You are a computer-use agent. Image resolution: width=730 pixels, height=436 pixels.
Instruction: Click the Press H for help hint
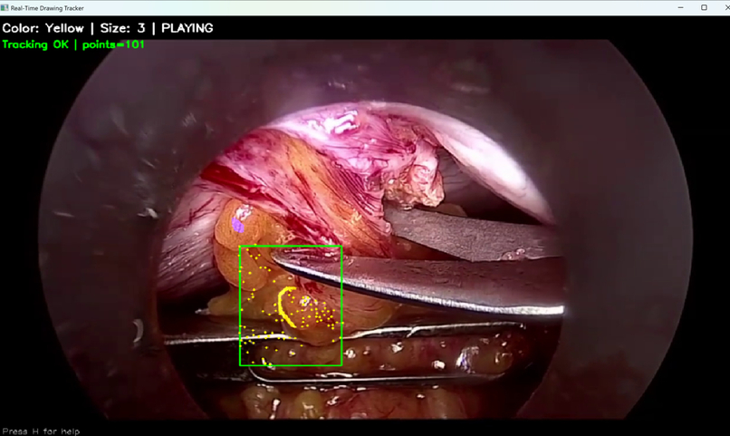(x=41, y=431)
